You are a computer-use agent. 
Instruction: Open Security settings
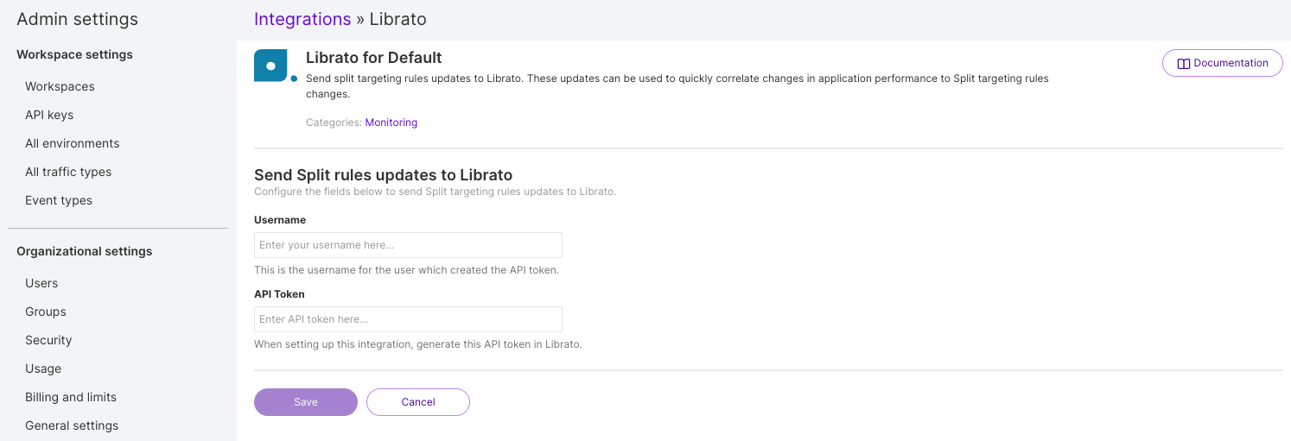coord(48,340)
